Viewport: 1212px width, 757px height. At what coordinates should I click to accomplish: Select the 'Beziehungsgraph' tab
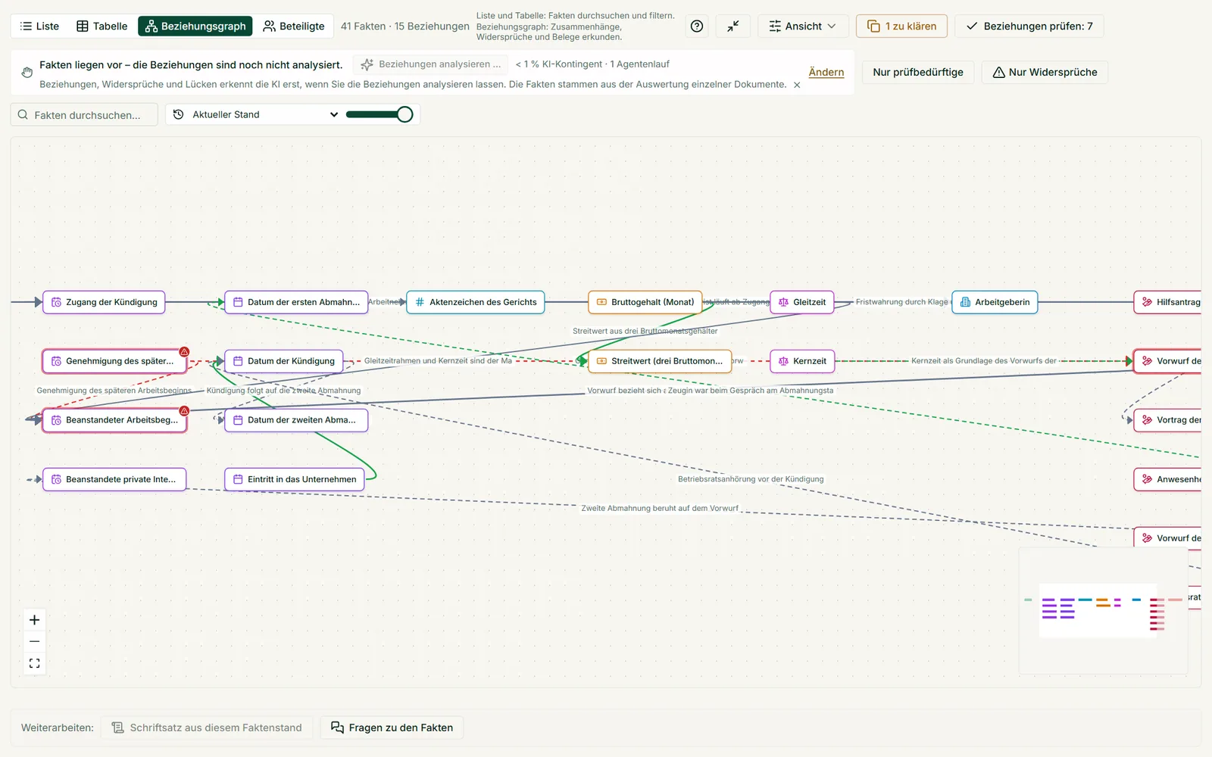pos(195,26)
